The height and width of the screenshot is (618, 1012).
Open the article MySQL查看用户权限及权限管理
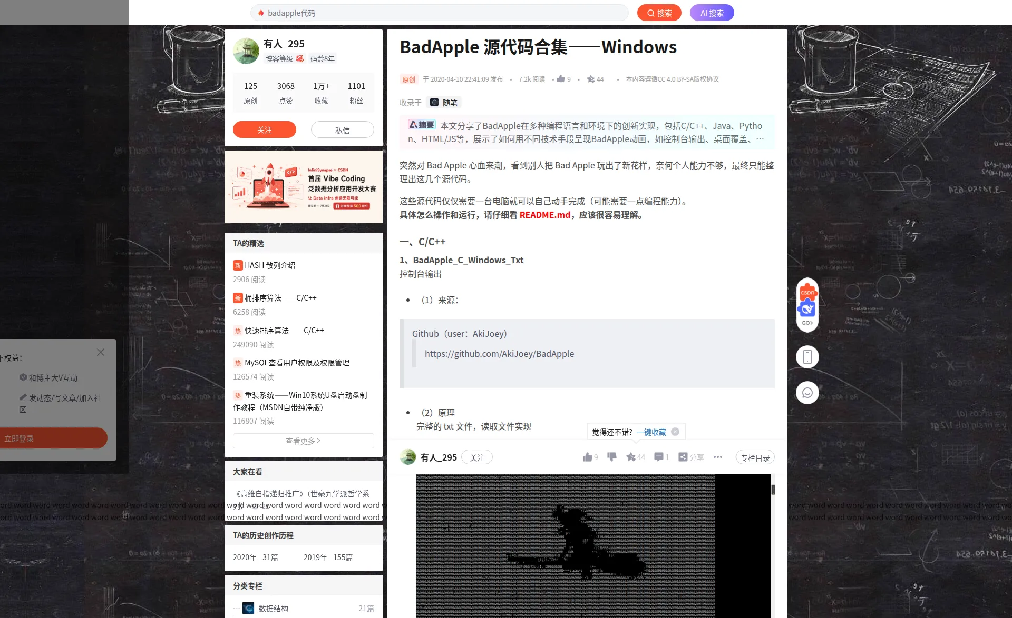click(x=297, y=363)
